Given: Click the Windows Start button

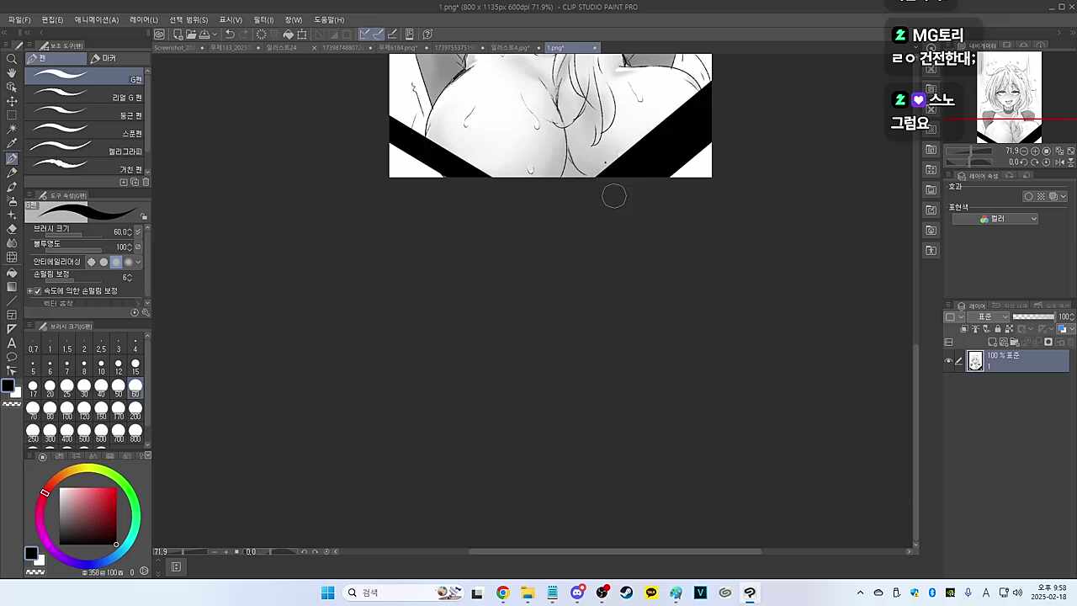Looking at the screenshot, I should pos(327,593).
